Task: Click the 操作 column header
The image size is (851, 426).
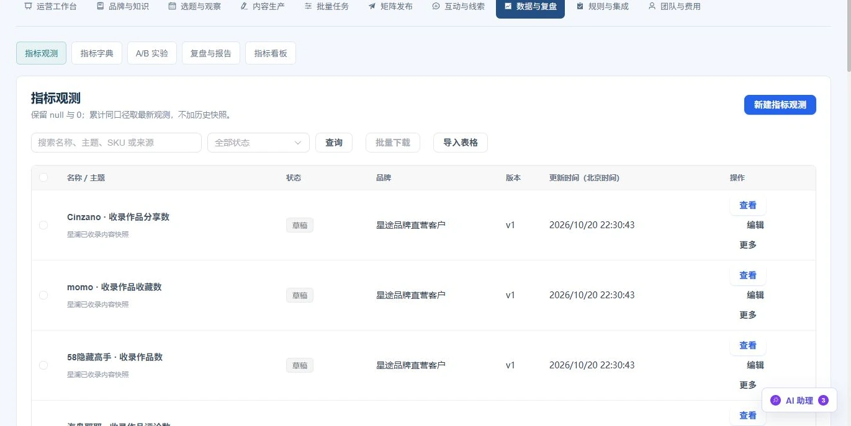Action: (x=737, y=178)
